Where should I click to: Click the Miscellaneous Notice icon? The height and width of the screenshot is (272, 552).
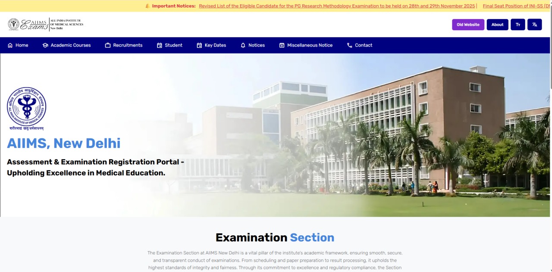281,45
